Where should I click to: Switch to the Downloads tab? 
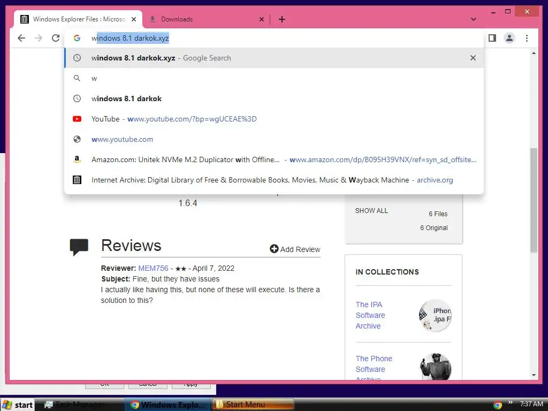click(206, 19)
